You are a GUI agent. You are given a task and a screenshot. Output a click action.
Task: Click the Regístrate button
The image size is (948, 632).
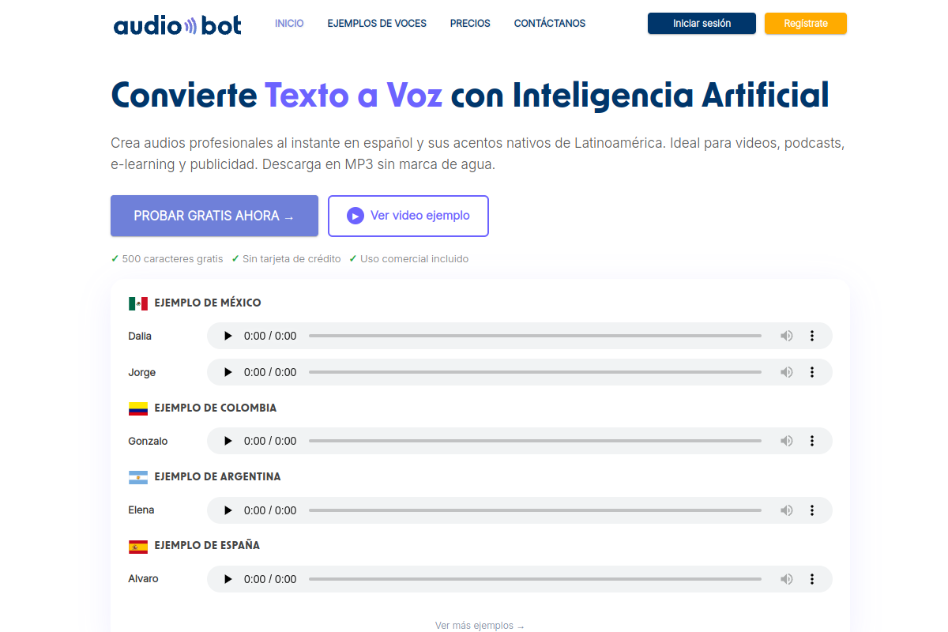(x=806, y=24)
